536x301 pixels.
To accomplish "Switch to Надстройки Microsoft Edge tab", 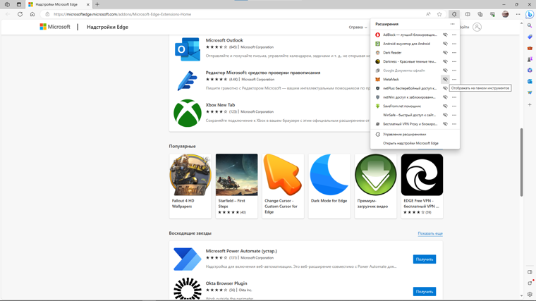I will (x=59, y=4).
